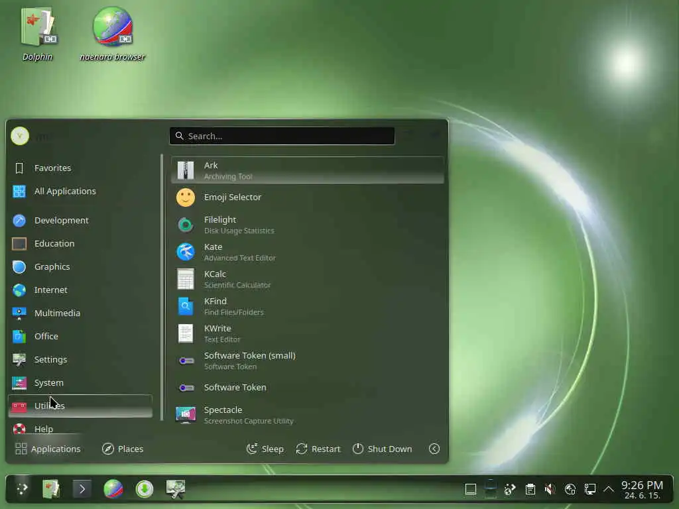
Task: Open the Dolphin desktop shortcut
Action: 38,34
